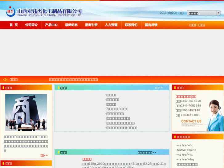Click the '<a href=&q' entry in links list
Screen dimensions: 224x168
[185, 159]
